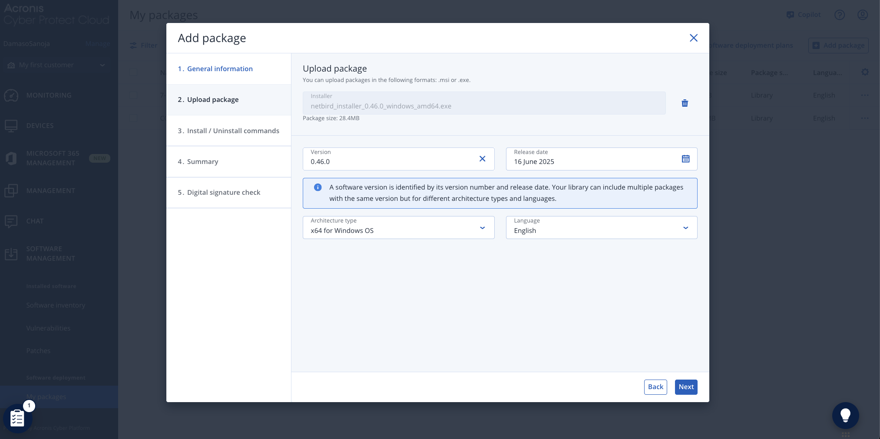The image size is (880, 439).
Task: Click the help question-mark icon
Action: (x=840, y=14)
